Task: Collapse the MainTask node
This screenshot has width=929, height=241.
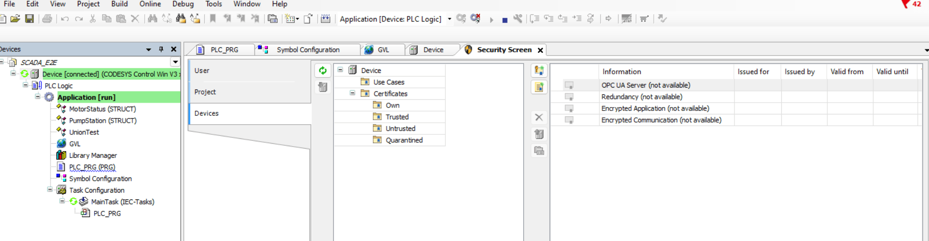Action: (62, 201)
